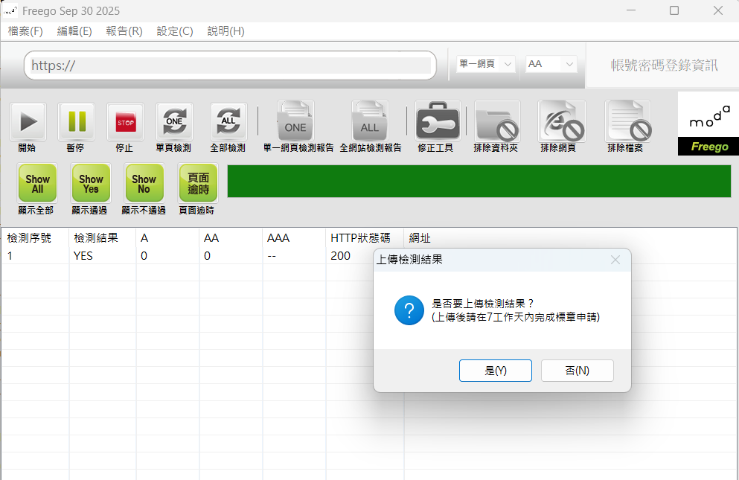Toggle Show No 顯示不通過 filter
The image size is (739, 480).
point(144,183)
